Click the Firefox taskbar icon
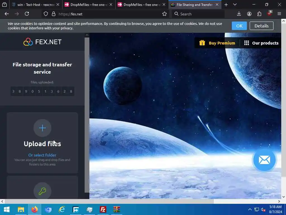The height and width of the screenshot is (215, 286). 34,209
